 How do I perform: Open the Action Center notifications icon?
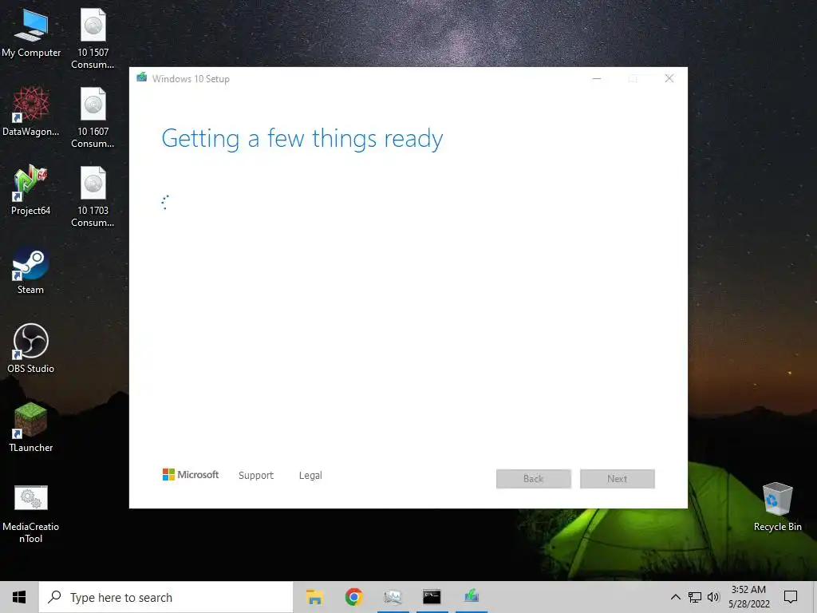pos(791,597)
